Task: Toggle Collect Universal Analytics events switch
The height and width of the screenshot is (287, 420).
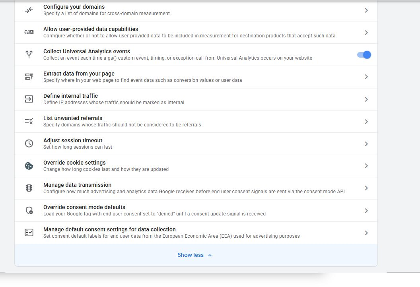Action: 364,55
